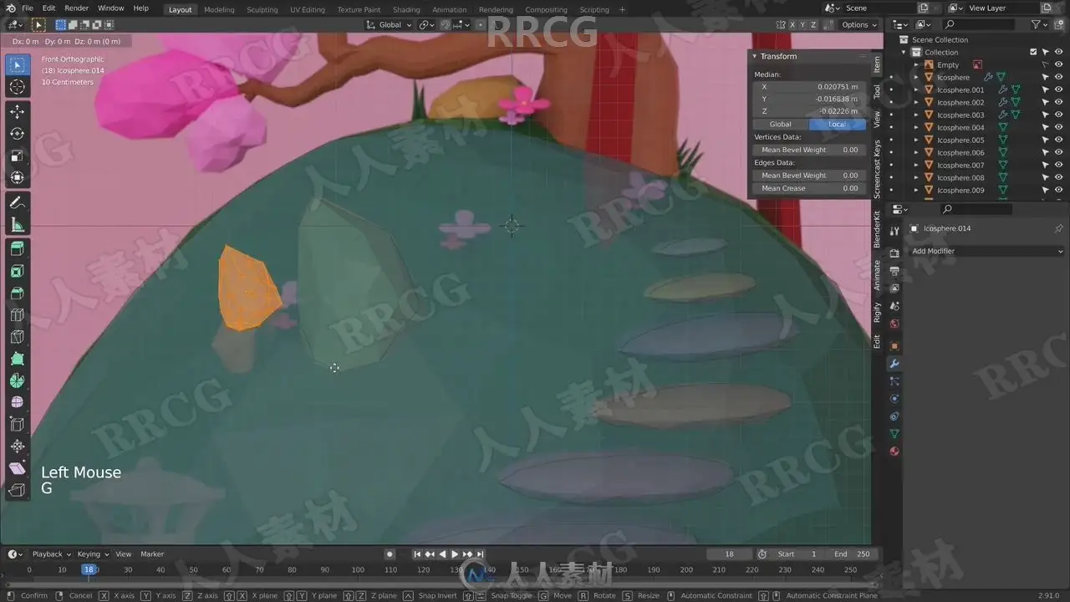This screenshot has width=1070, height=602.
Task: Open the Options dropdown in viewport header
Action: [859, 25]
